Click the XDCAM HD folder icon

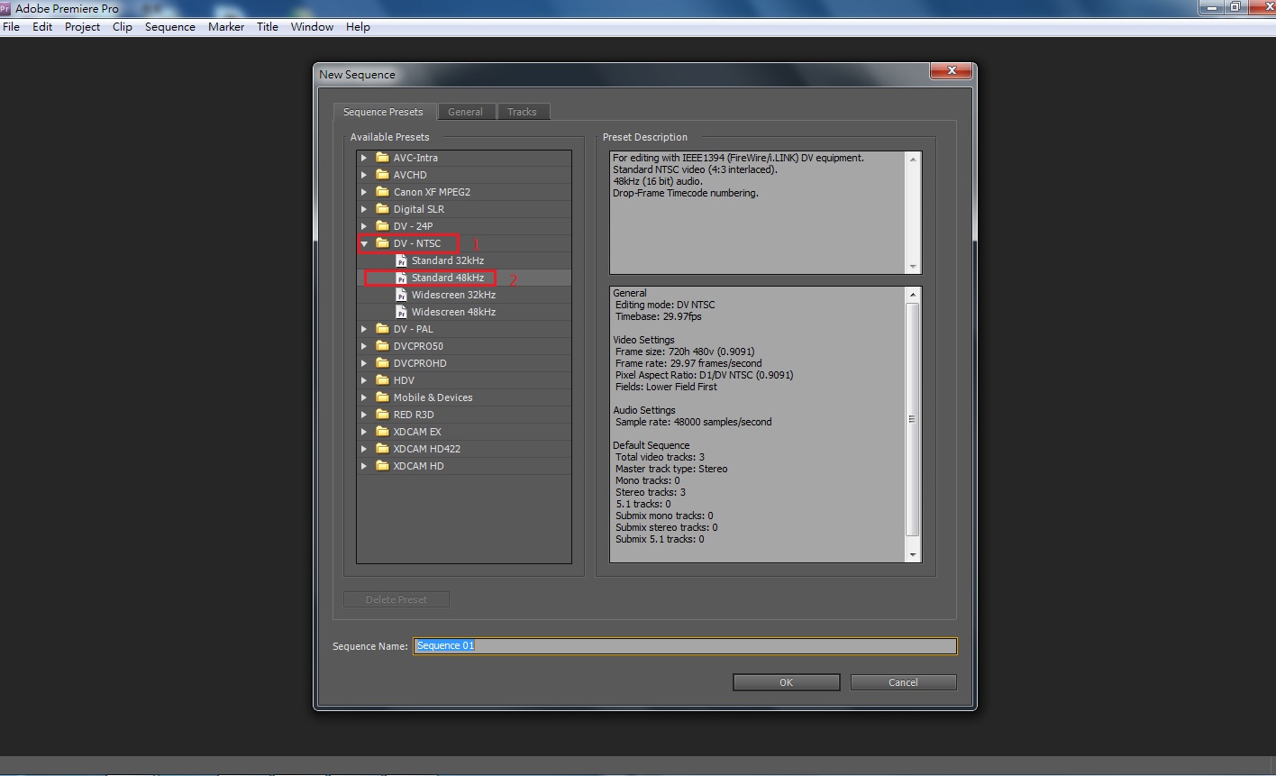383,466
